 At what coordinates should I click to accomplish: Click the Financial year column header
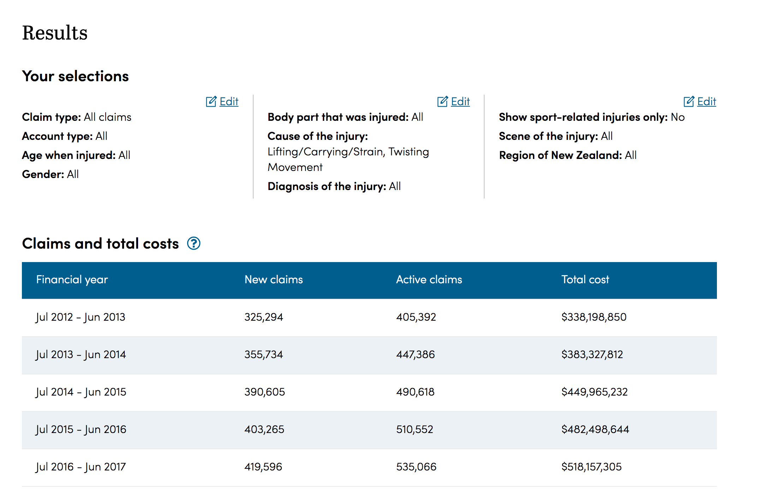click(x=72, y=280)
